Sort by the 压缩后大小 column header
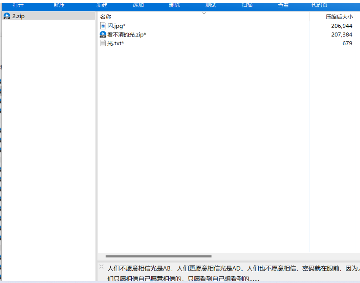Viewport: 360px width, 283px height. click(x=339, y=17)
